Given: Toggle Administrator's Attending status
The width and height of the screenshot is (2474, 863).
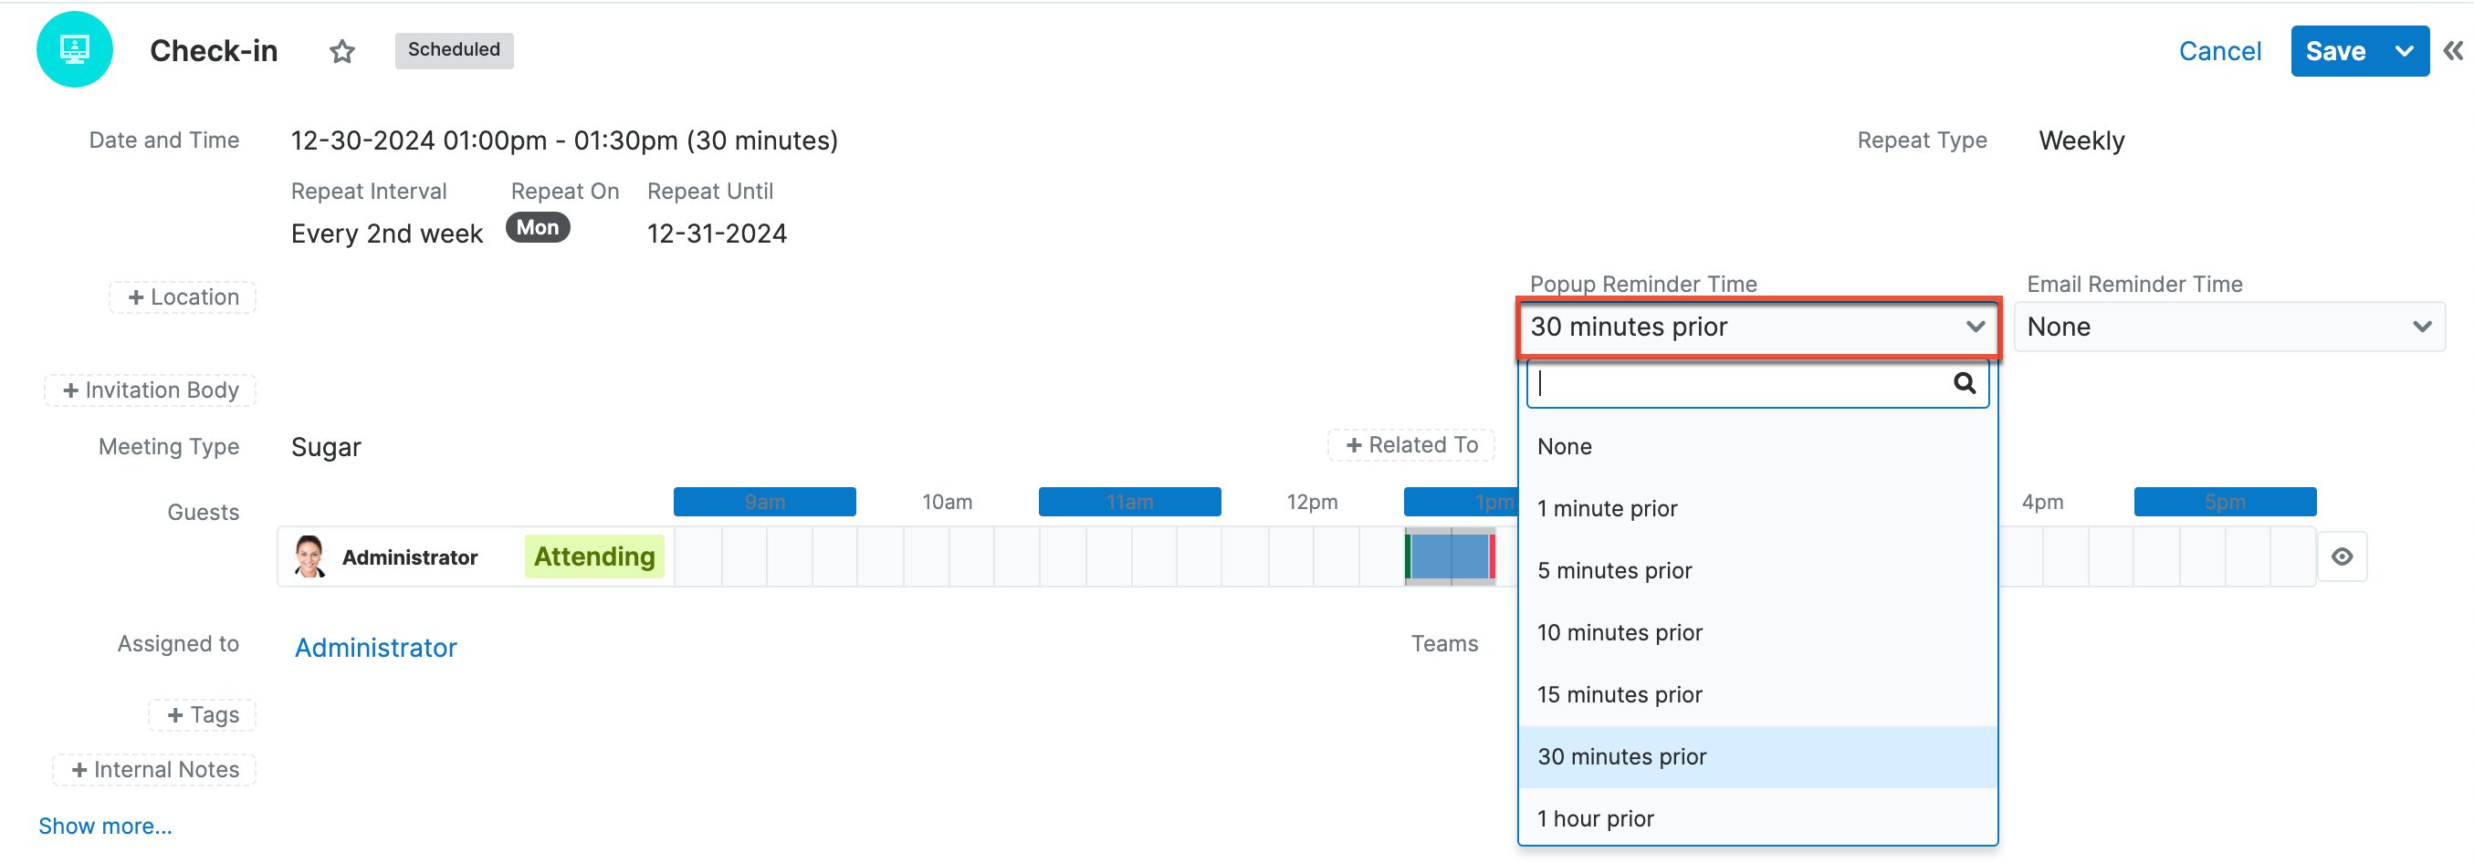Looking at the screenshot, I should coord(593,556).
